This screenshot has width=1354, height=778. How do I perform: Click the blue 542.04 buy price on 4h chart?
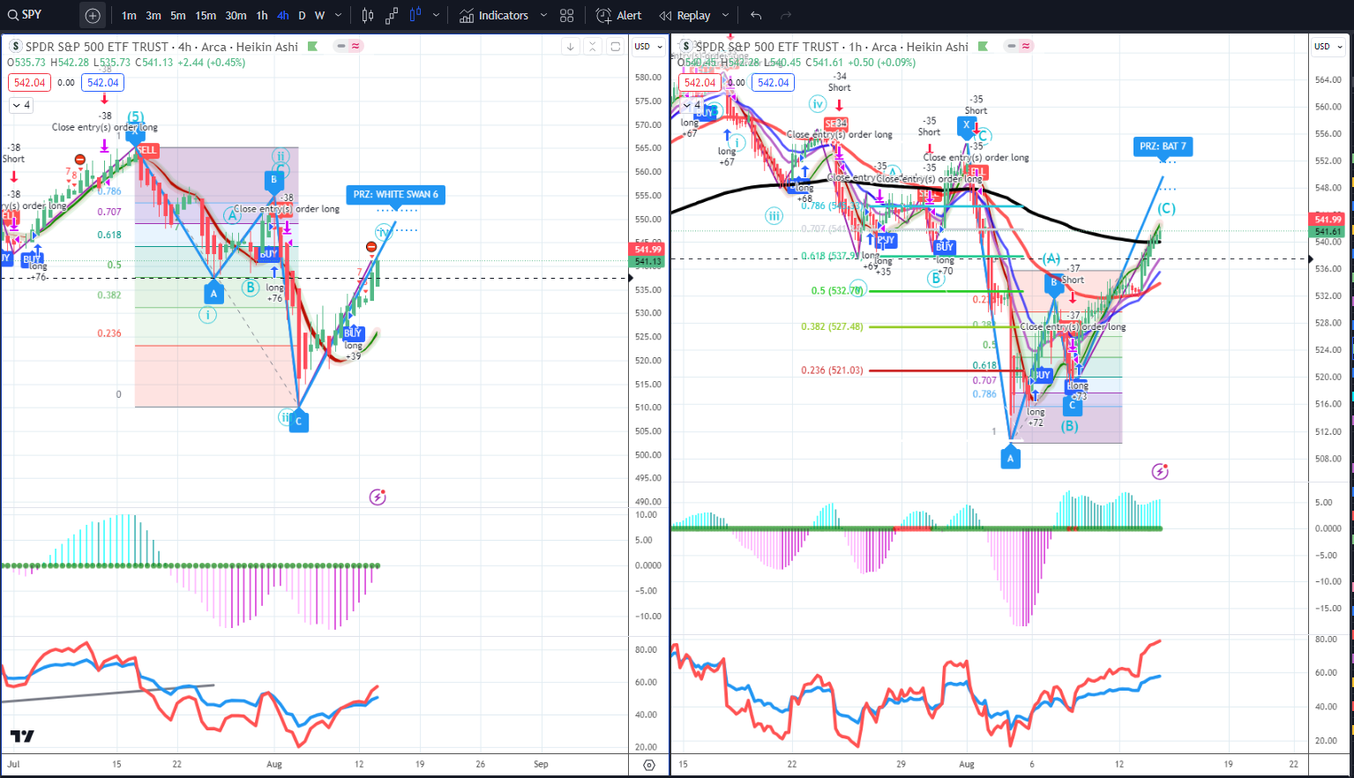[103, 83]
